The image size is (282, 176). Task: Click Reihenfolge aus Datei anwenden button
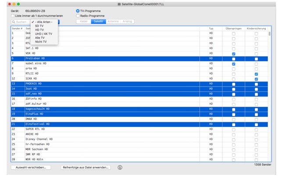pos(86,167)
